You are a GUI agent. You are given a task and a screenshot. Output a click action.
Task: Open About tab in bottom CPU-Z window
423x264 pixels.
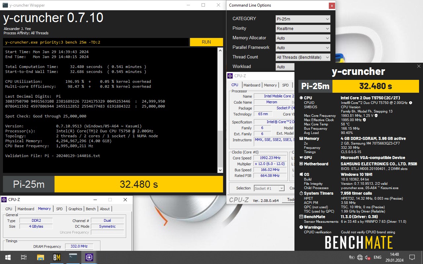pos(105,209)
